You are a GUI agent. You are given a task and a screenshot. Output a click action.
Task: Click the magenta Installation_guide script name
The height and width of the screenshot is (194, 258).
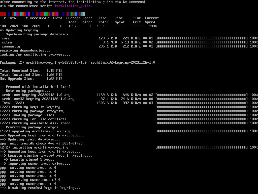[73, 6]
